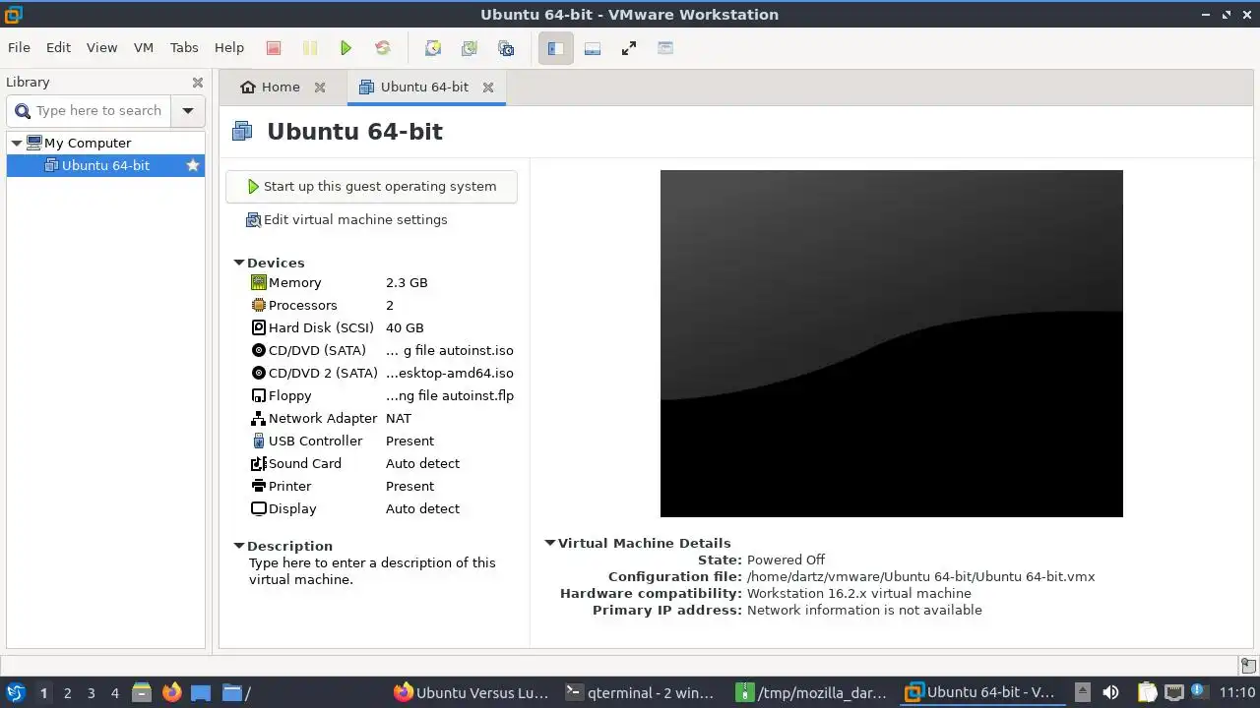Click the green Power On toolbar icon

(x=346, y=48)
